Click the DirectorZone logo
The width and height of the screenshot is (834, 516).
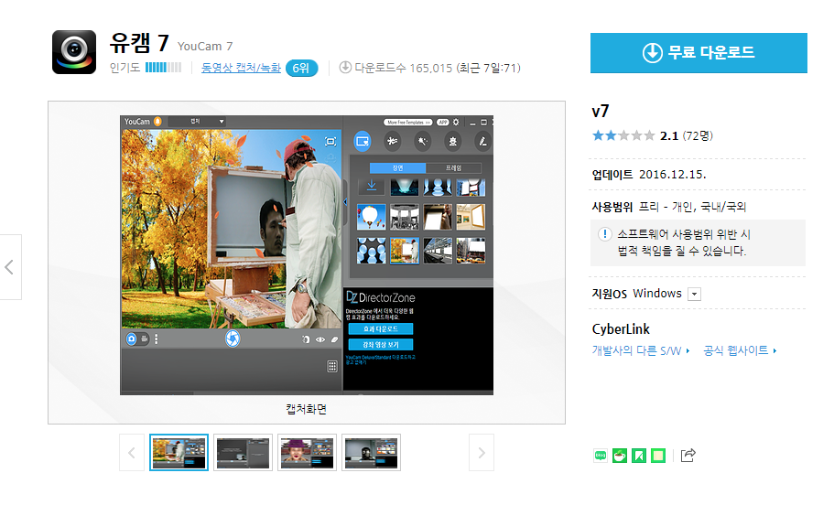[380, 297]
